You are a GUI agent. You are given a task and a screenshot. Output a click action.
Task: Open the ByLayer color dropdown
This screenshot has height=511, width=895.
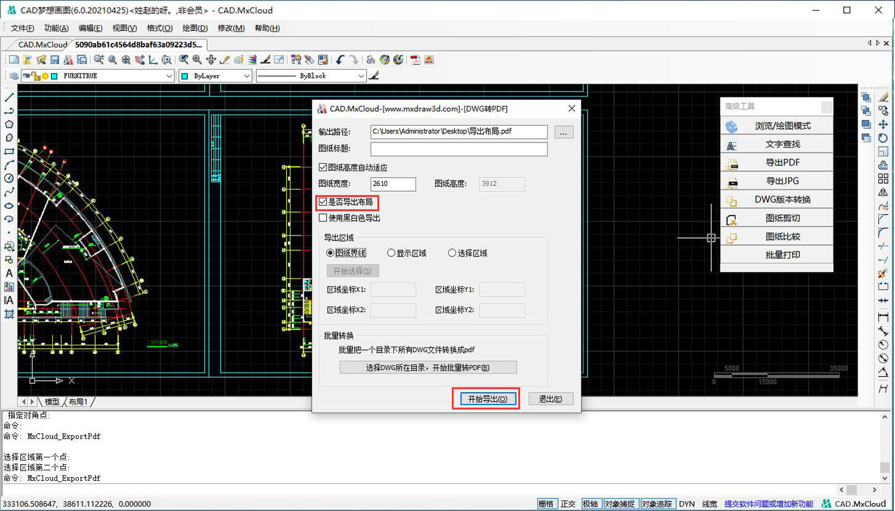[247, 76]
